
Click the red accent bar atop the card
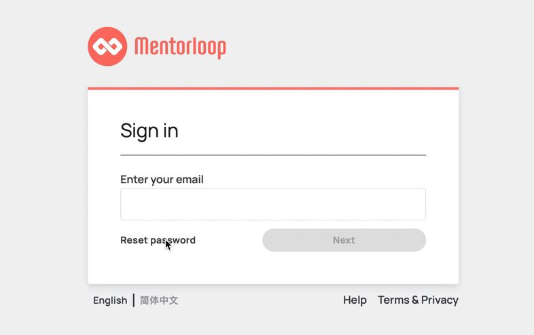(x=273, y=88)
